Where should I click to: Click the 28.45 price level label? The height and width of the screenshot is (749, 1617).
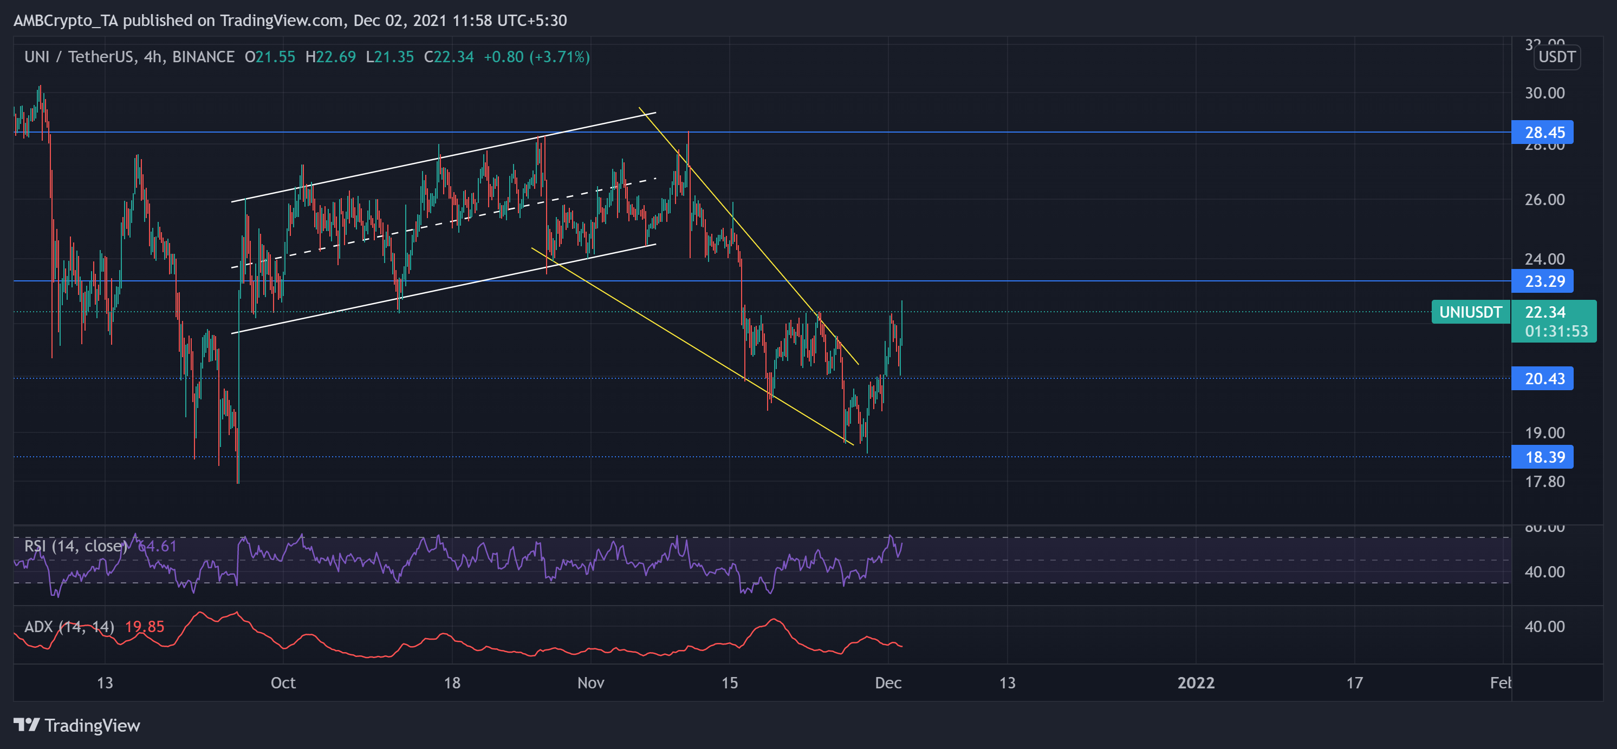tap(1542, 133)
